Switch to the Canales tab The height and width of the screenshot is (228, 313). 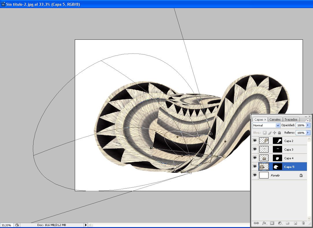(275, 119)
